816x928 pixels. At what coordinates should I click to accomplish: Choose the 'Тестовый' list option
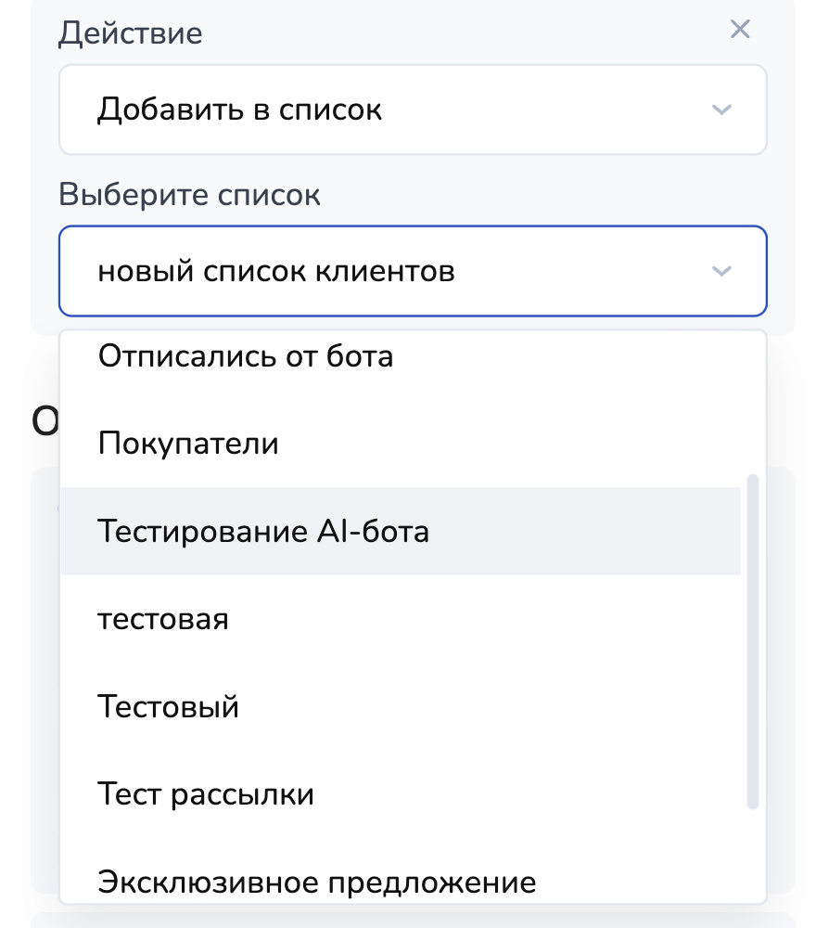coord(169,707)
